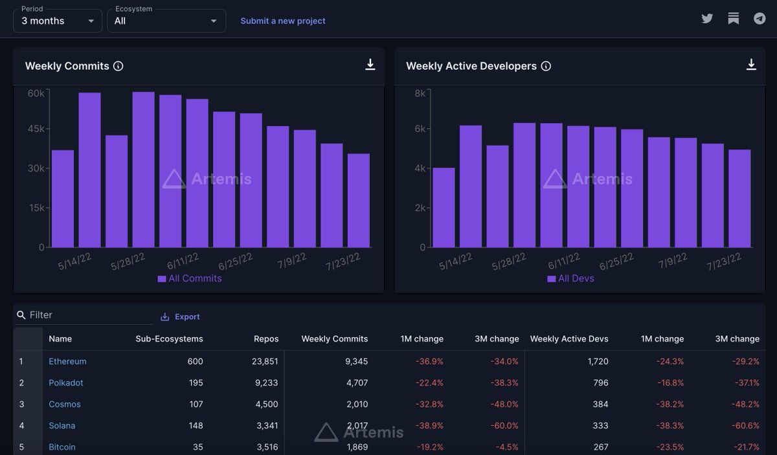Sort by the Repos column header

coord(266,338)
